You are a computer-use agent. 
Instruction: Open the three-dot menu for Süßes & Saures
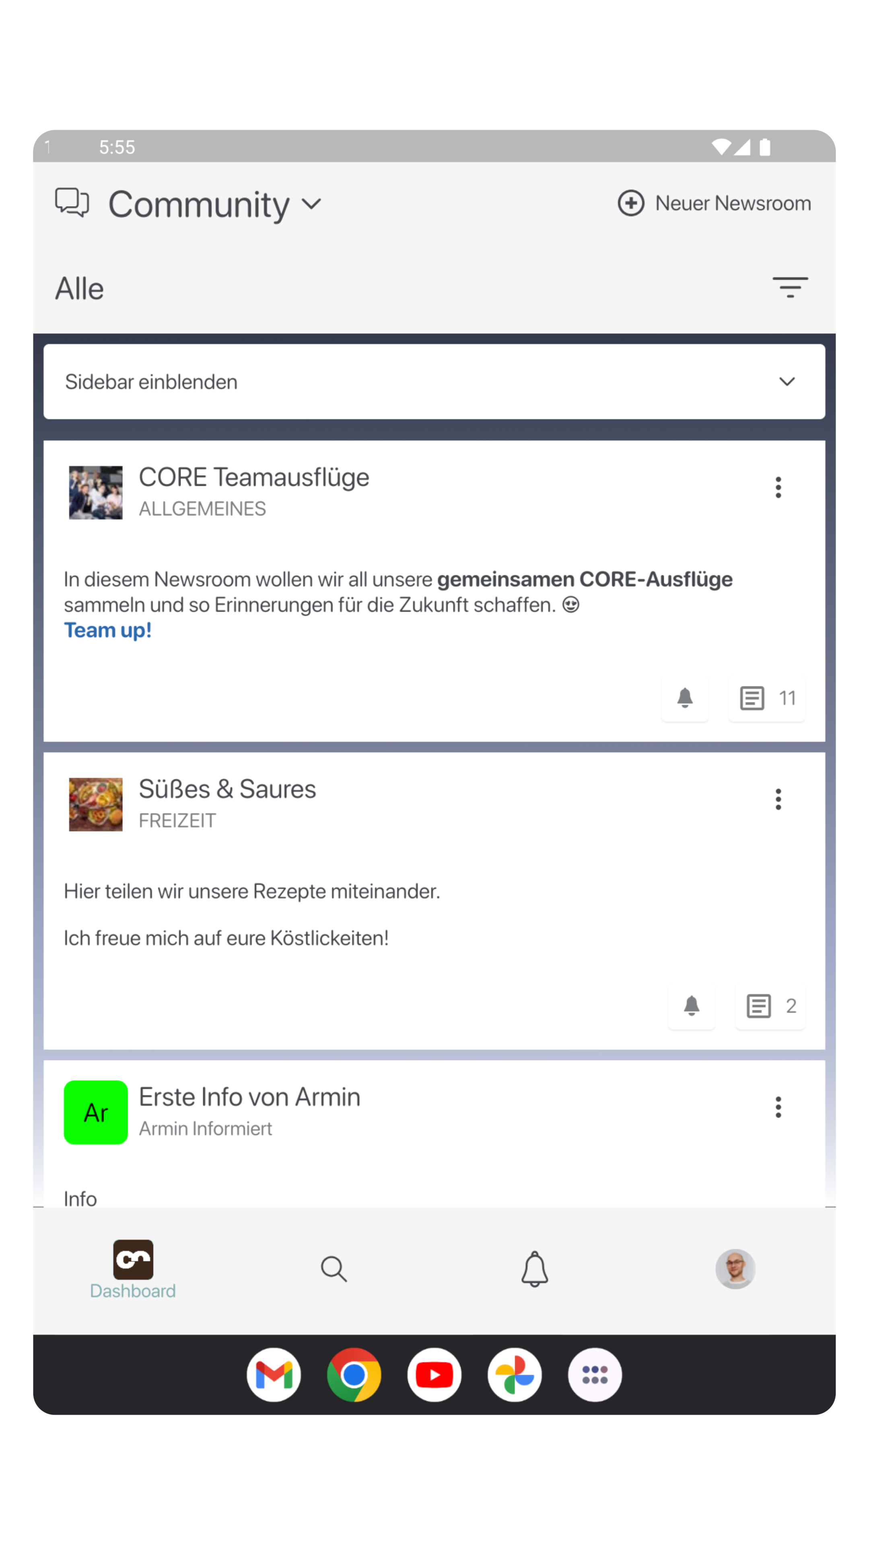[778, 799]
